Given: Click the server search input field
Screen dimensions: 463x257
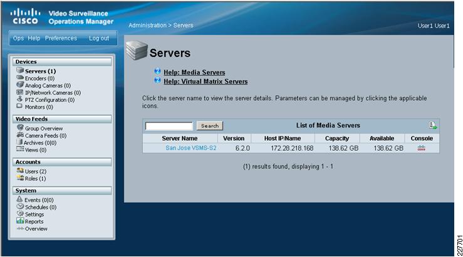Looking at the screenshot, I should (169, 126).
